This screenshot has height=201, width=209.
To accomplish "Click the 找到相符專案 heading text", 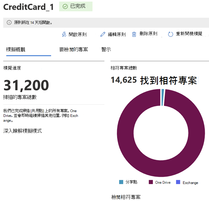I will pyautogui.click(x=168, y=81).
